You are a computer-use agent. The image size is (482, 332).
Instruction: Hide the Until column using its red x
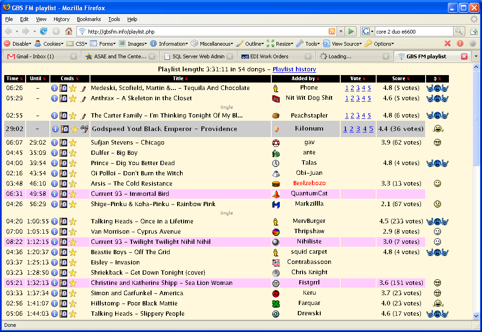click(x=44, y=79)
